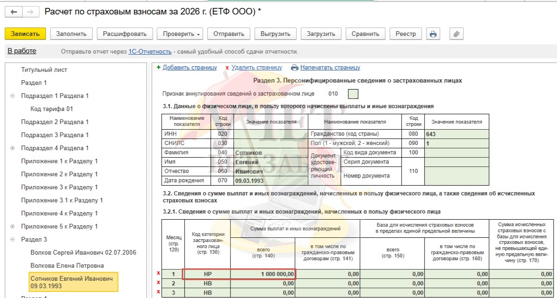Click the citizenship code field with 643

456,134
